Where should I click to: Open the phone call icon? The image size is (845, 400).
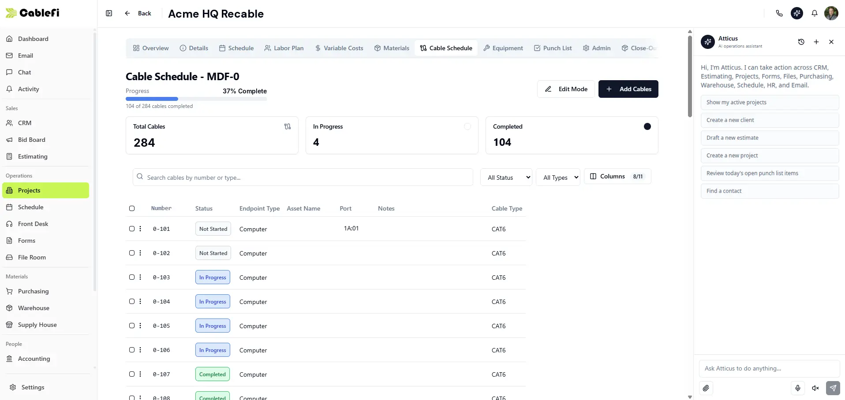coord(779,13)
